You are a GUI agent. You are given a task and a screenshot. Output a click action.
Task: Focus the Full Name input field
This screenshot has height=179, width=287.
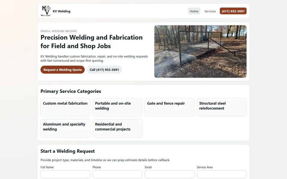(65, 174)
